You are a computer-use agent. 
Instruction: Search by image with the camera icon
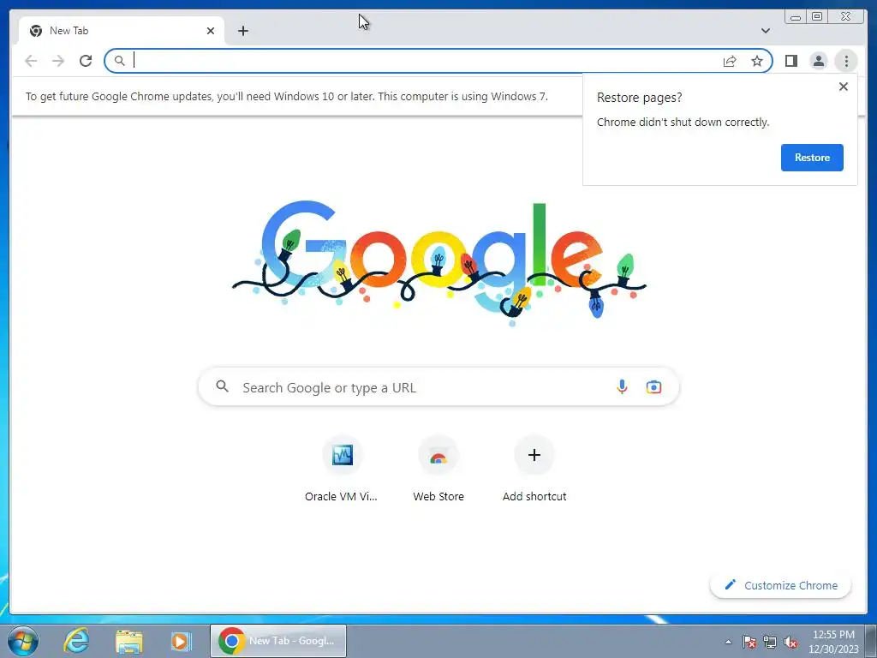[x=653, y=387]
